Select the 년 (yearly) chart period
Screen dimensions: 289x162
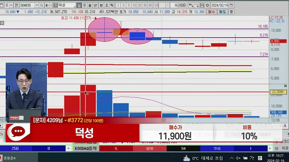click(x=95, y=5)
